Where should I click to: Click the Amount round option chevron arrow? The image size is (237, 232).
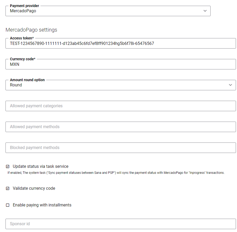[230, 85]
